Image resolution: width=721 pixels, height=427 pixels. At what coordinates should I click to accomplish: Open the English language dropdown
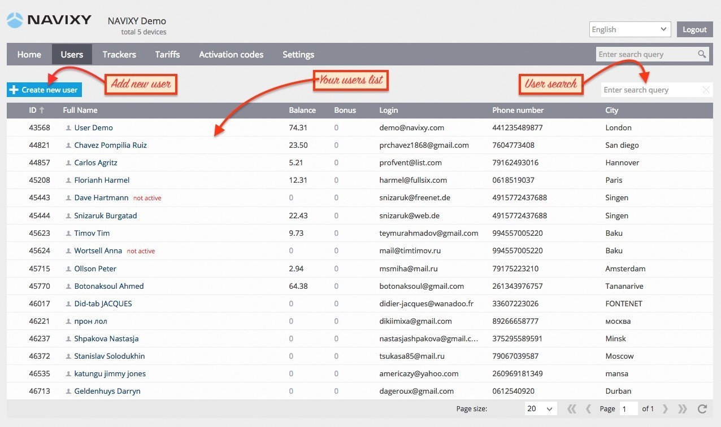click(x=630, y=29)
